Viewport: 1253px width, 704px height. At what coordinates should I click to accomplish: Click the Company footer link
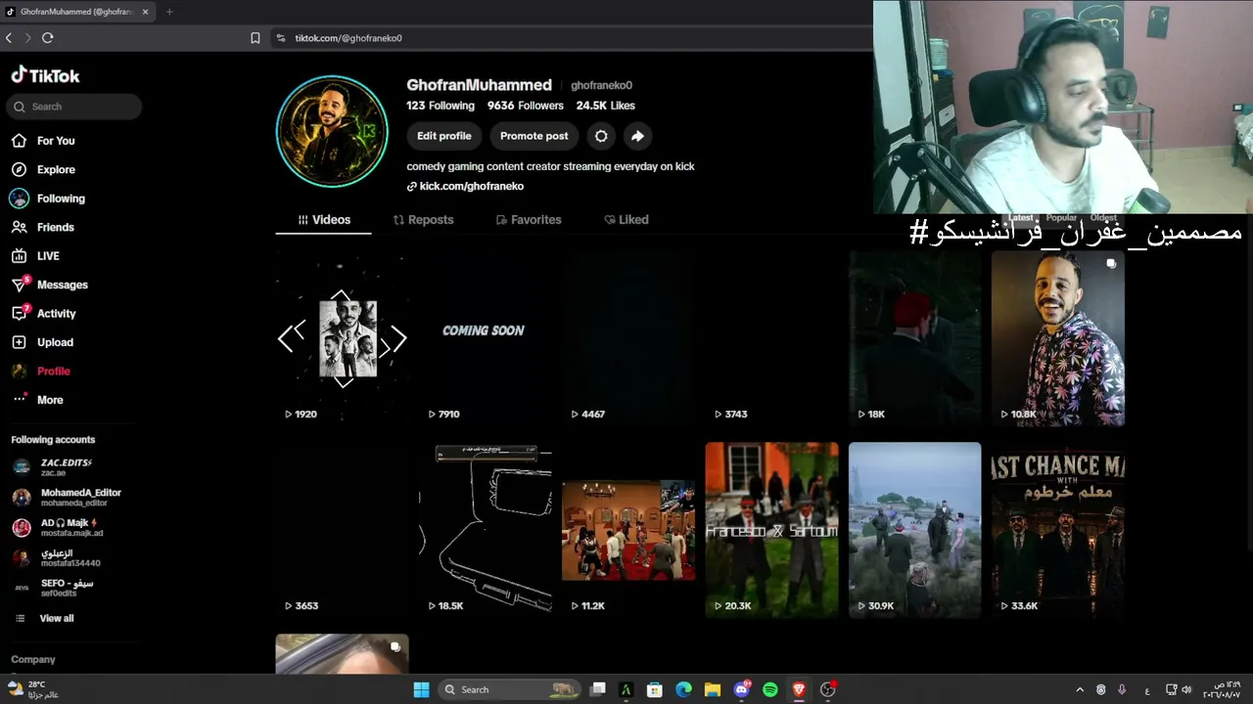click(33, 659)
